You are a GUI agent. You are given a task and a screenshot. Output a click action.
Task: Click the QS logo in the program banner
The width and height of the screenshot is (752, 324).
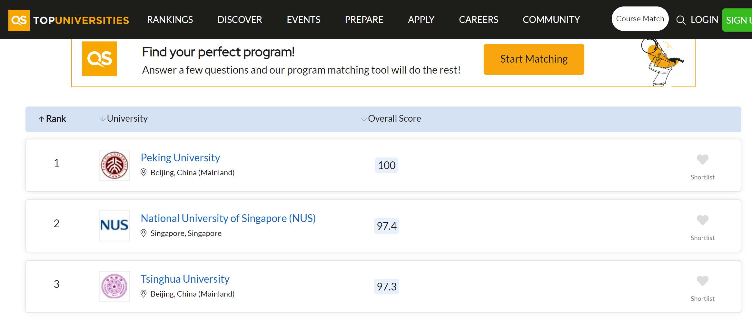coord(100,59)
